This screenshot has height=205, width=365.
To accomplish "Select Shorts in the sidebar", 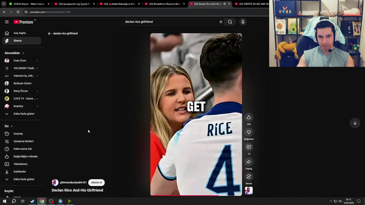I will click(22, 41).
